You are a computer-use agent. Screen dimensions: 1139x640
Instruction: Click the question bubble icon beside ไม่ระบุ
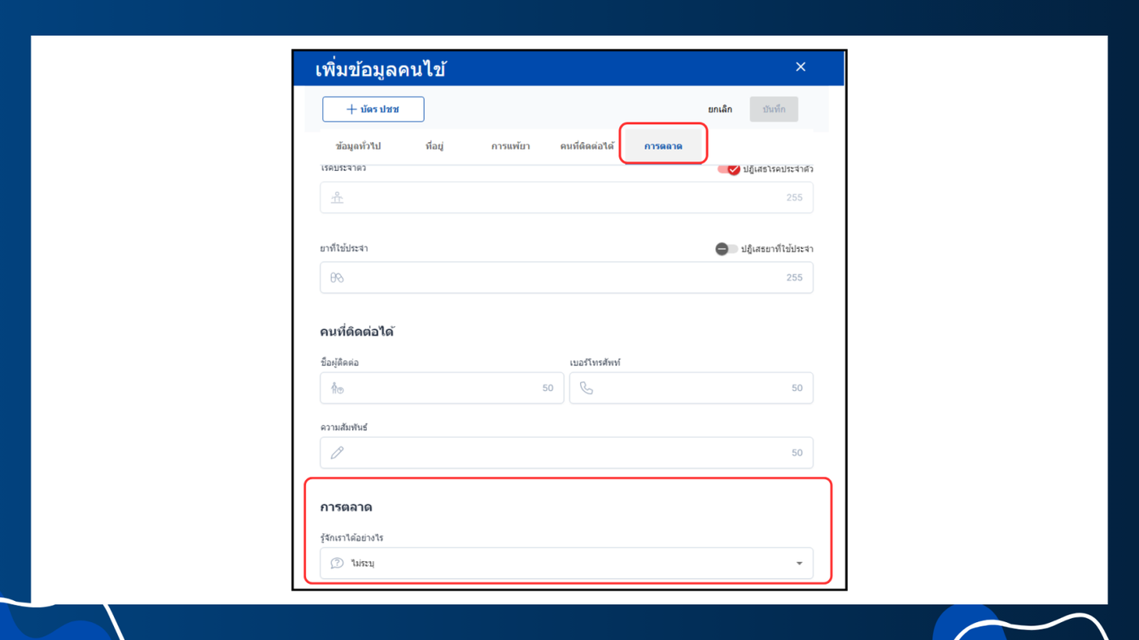[x=337, y=563]
